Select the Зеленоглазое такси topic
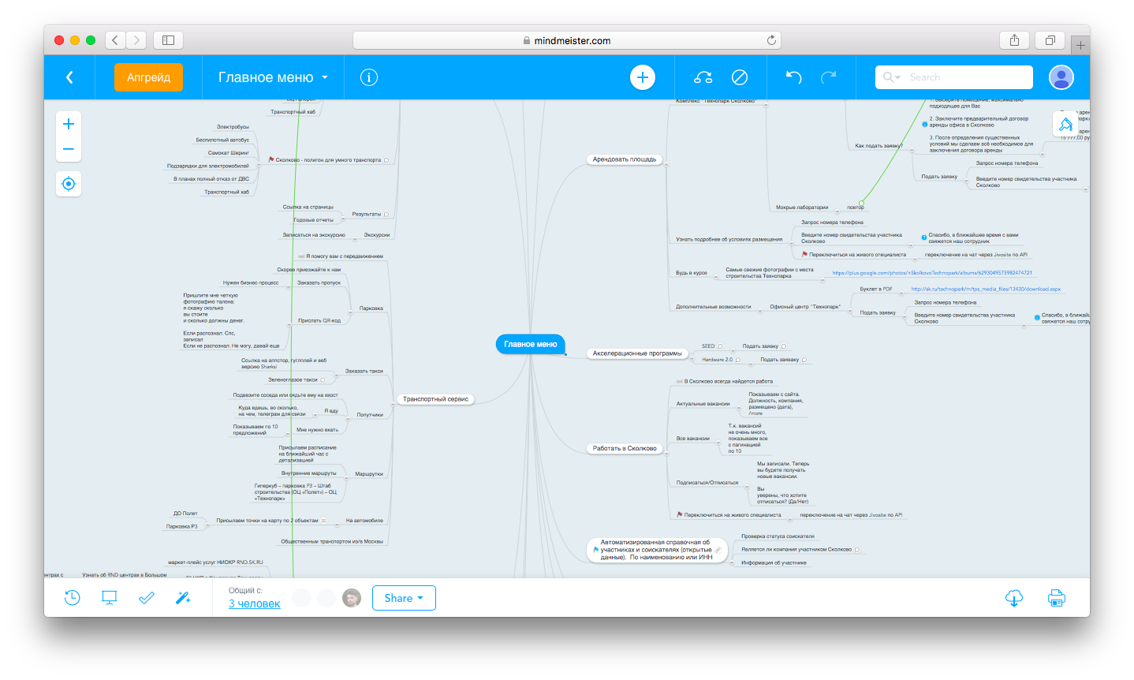 tap(293, 380)
